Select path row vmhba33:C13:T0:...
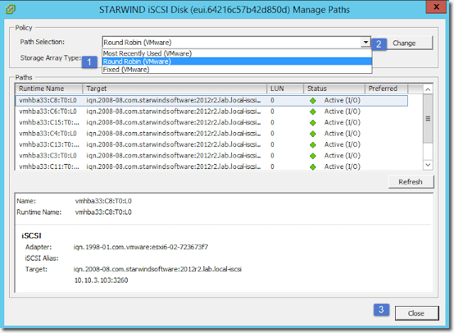 [211, 145]
